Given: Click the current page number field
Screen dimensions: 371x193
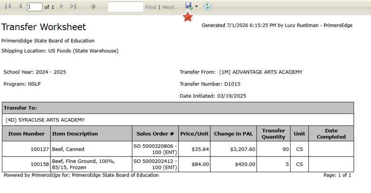Looking at the screenshot, I should [x=35, y=7].
